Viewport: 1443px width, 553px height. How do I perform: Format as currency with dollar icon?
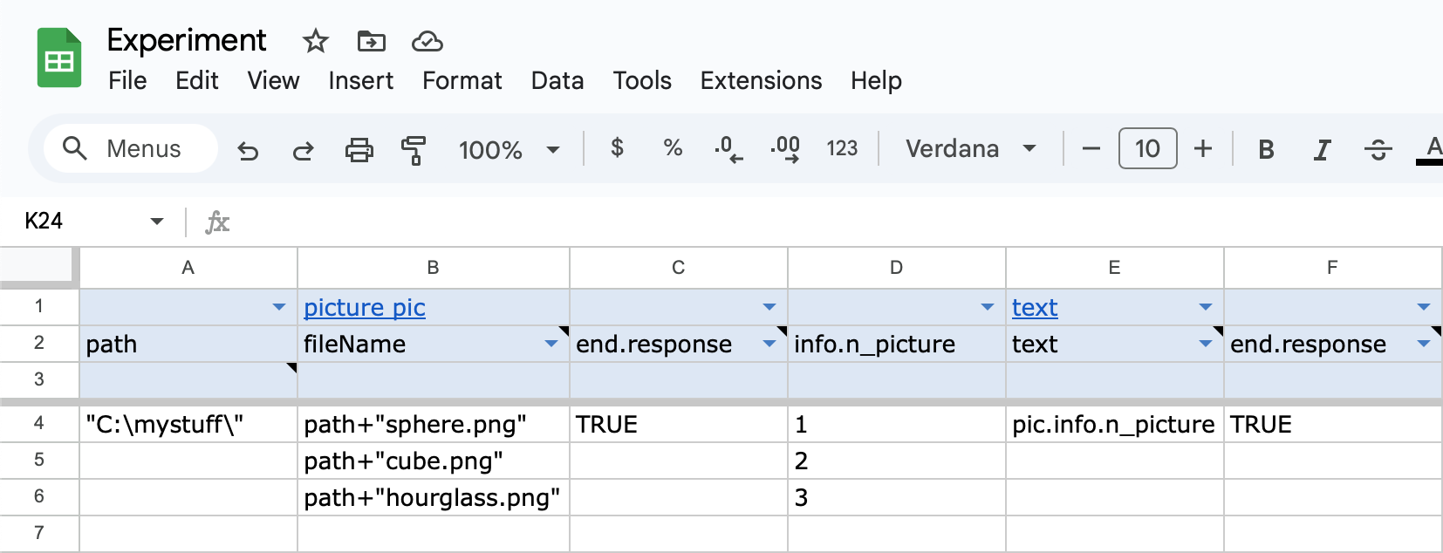[617, 148]
